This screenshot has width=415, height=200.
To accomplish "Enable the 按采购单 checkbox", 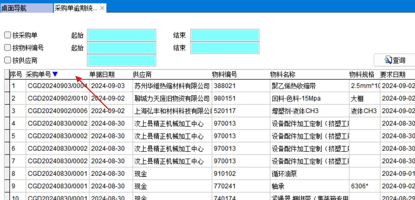I will pos(7,35).
